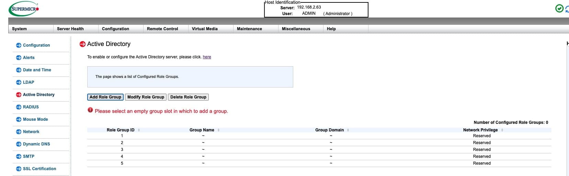Click the arrow icon beside Alerts
The image size is (569, 176).
[x=19, y=58]
